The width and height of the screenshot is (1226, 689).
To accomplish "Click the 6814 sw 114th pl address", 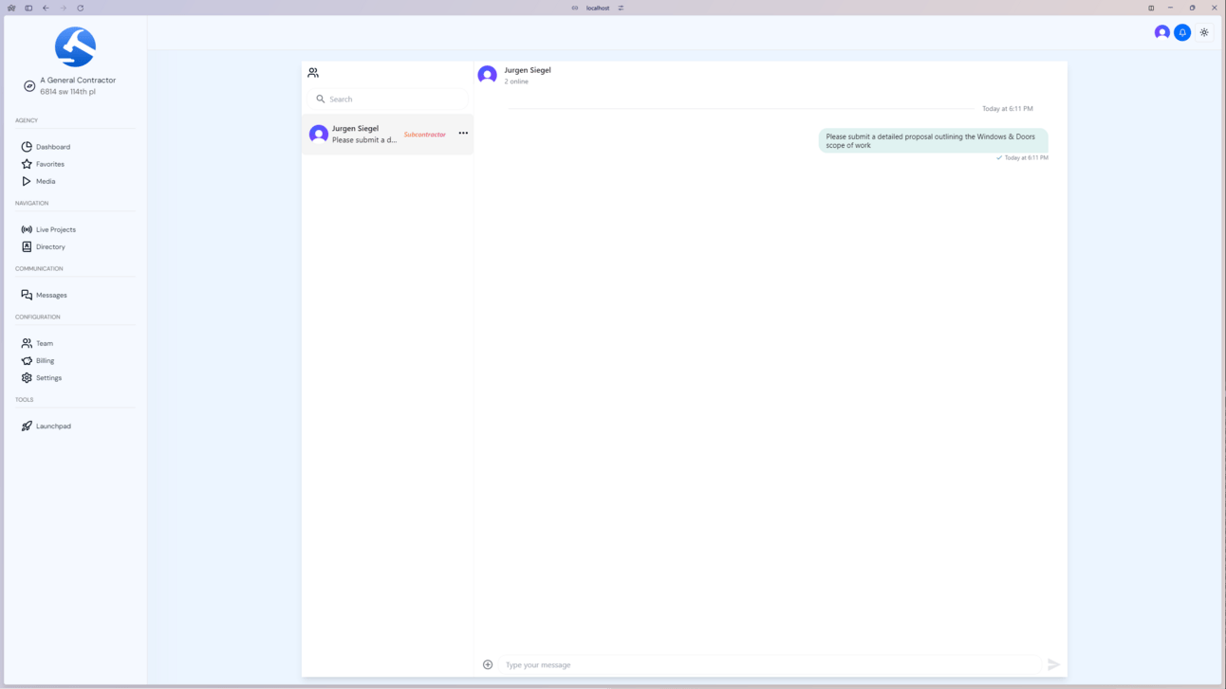I will pos(67,92).
